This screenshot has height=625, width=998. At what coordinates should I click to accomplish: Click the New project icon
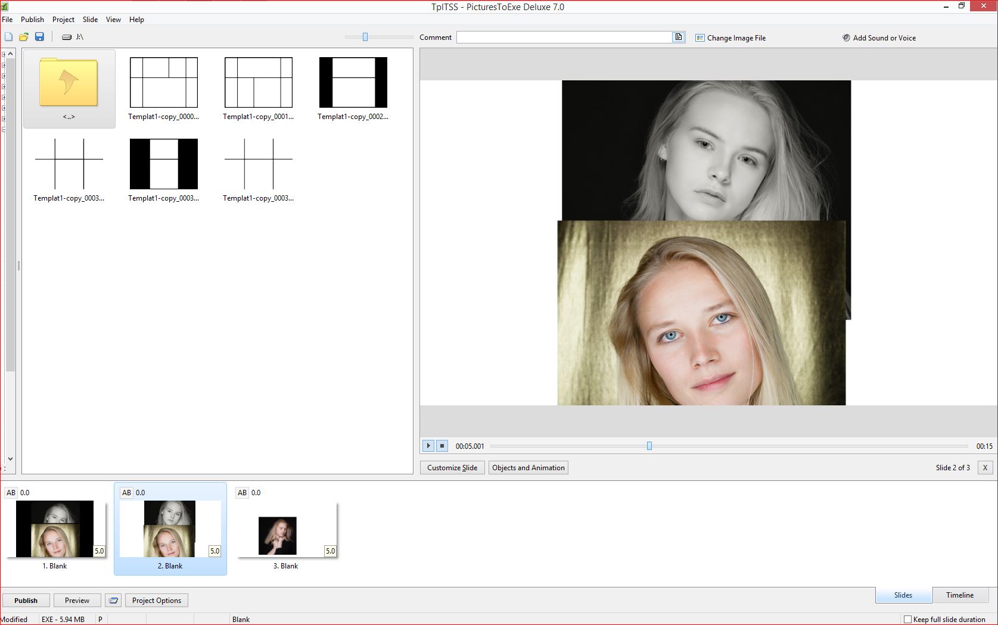(8, 37)
